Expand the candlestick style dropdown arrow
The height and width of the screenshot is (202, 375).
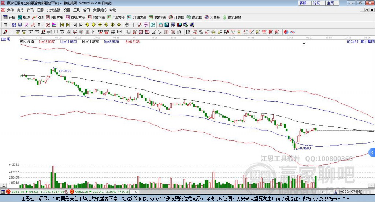(43, 25)
